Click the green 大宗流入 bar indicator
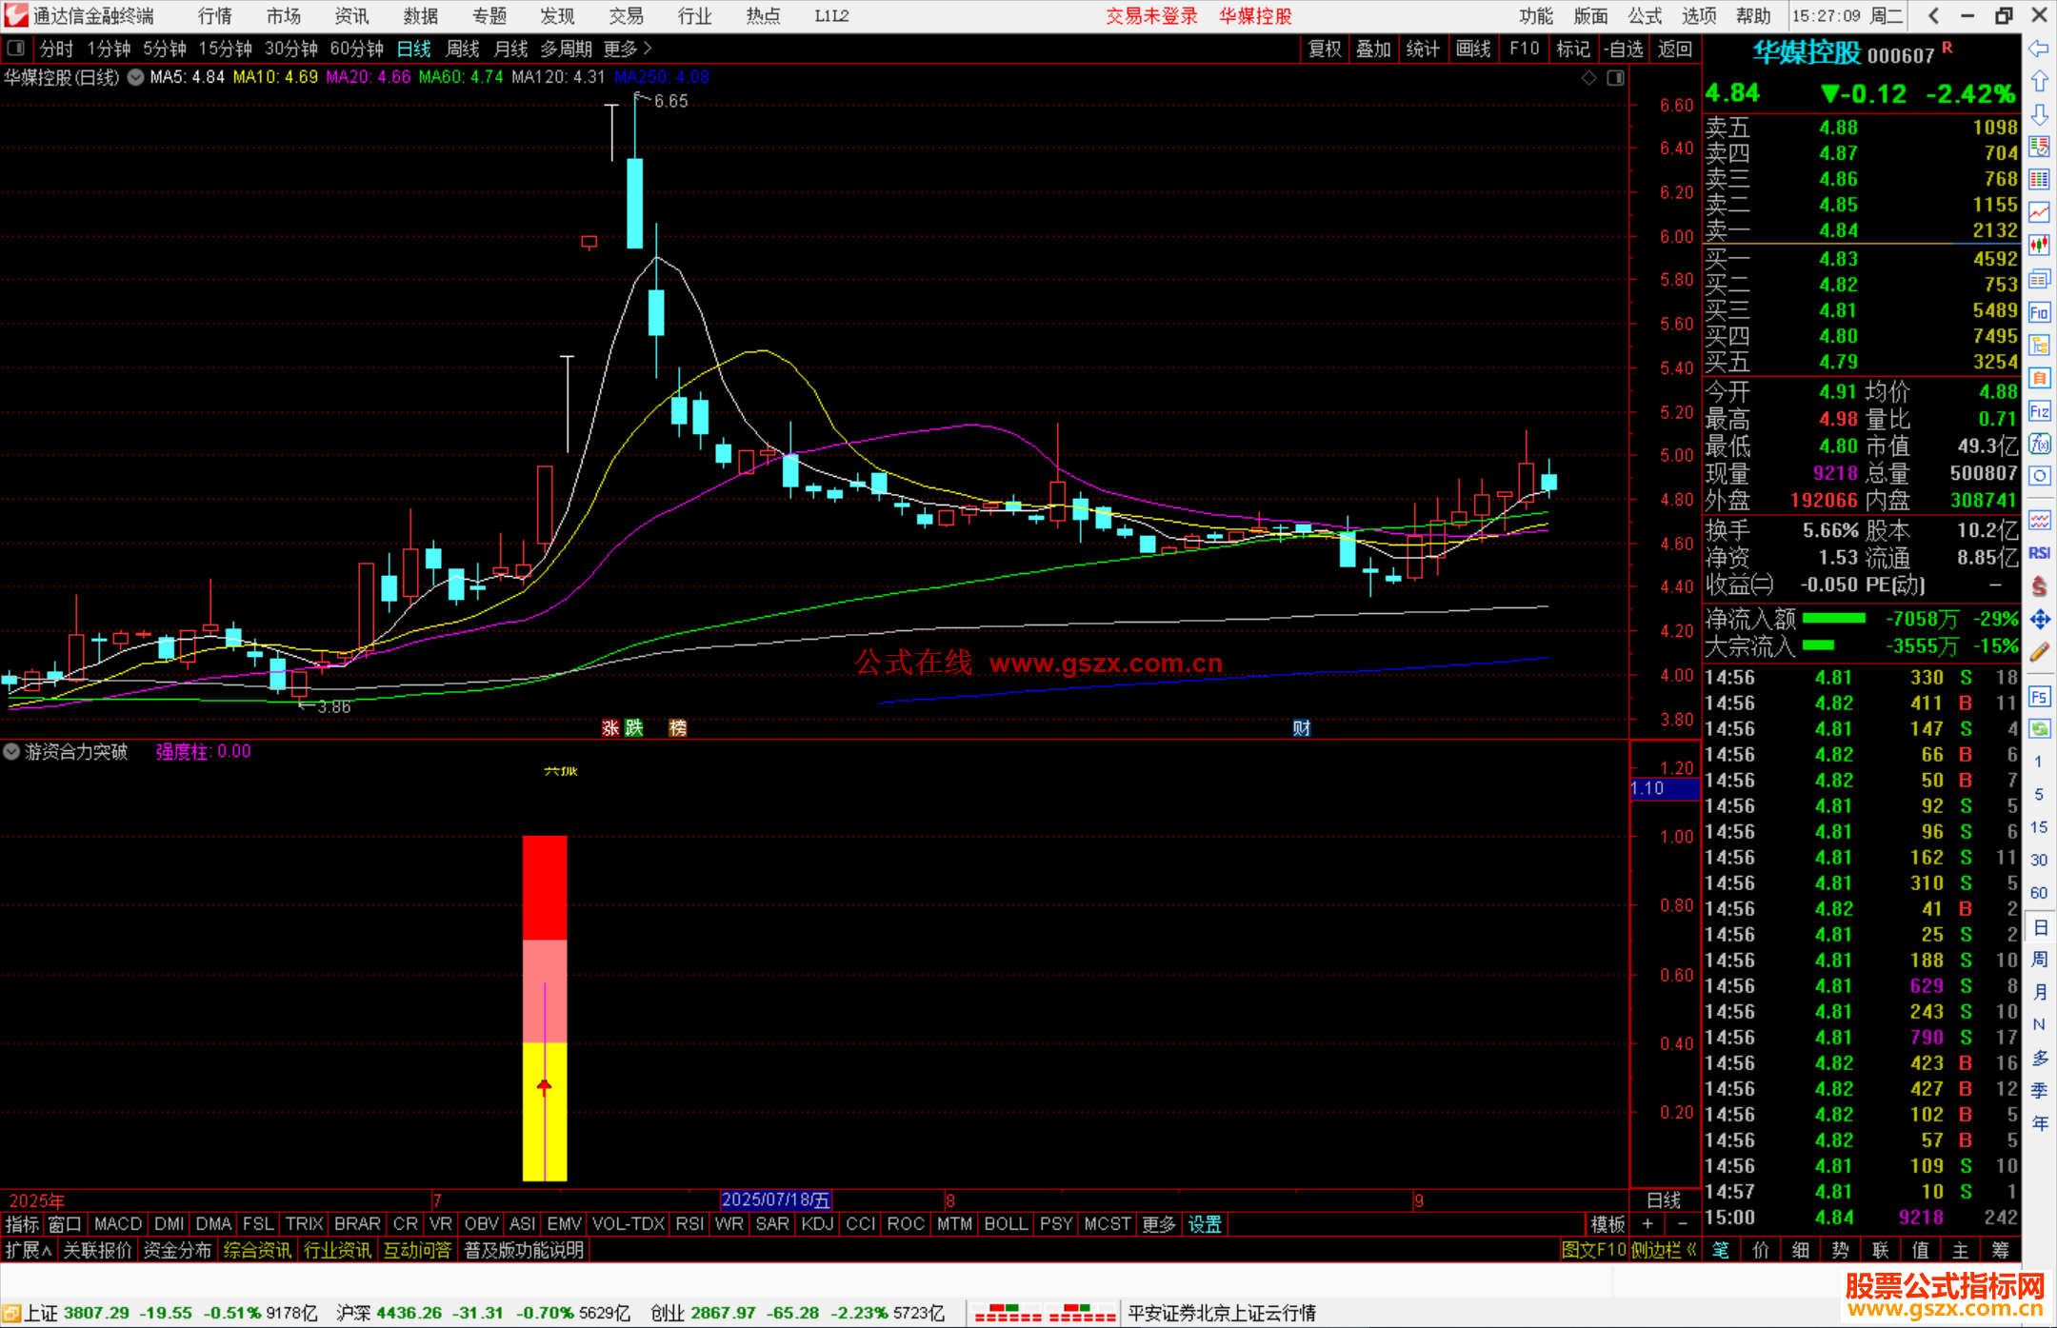 [x=1819, y=646]
